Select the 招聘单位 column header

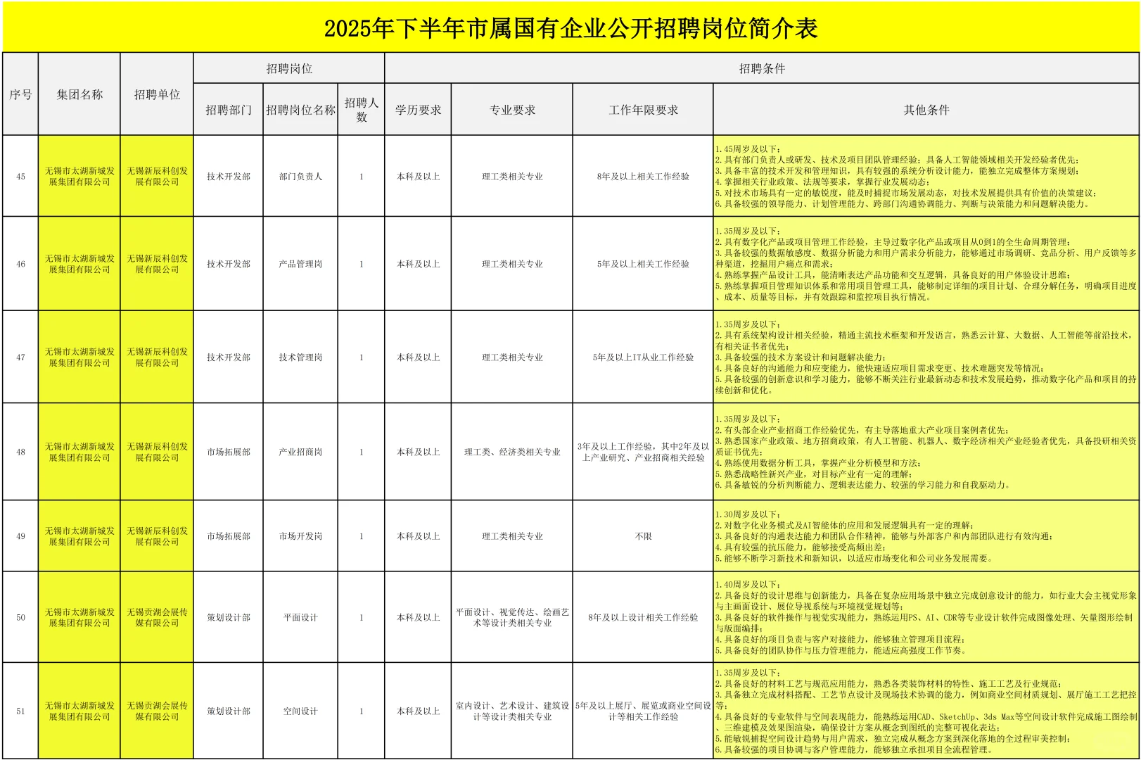(x=158, y=98)
